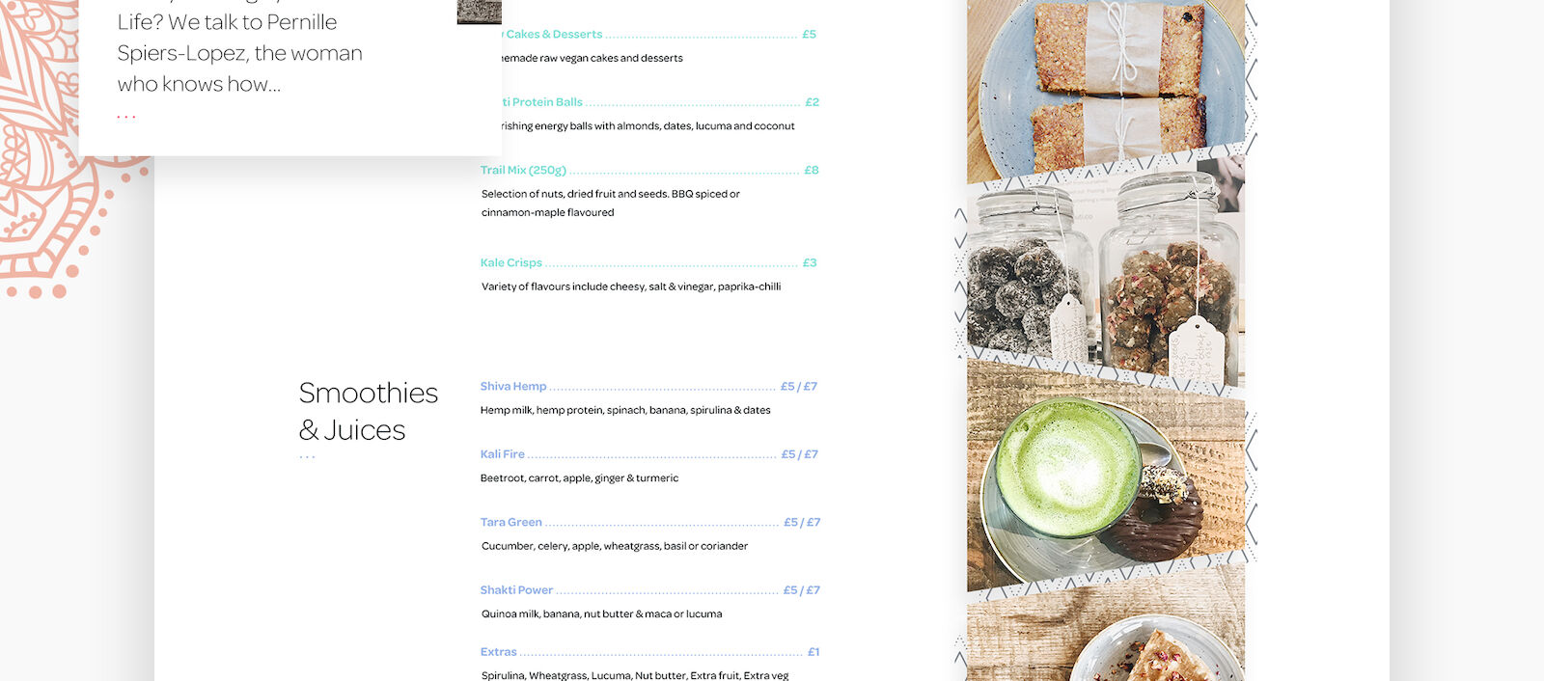Click the flapjack bars photo on blue plate

click(x=1106, y=85)
